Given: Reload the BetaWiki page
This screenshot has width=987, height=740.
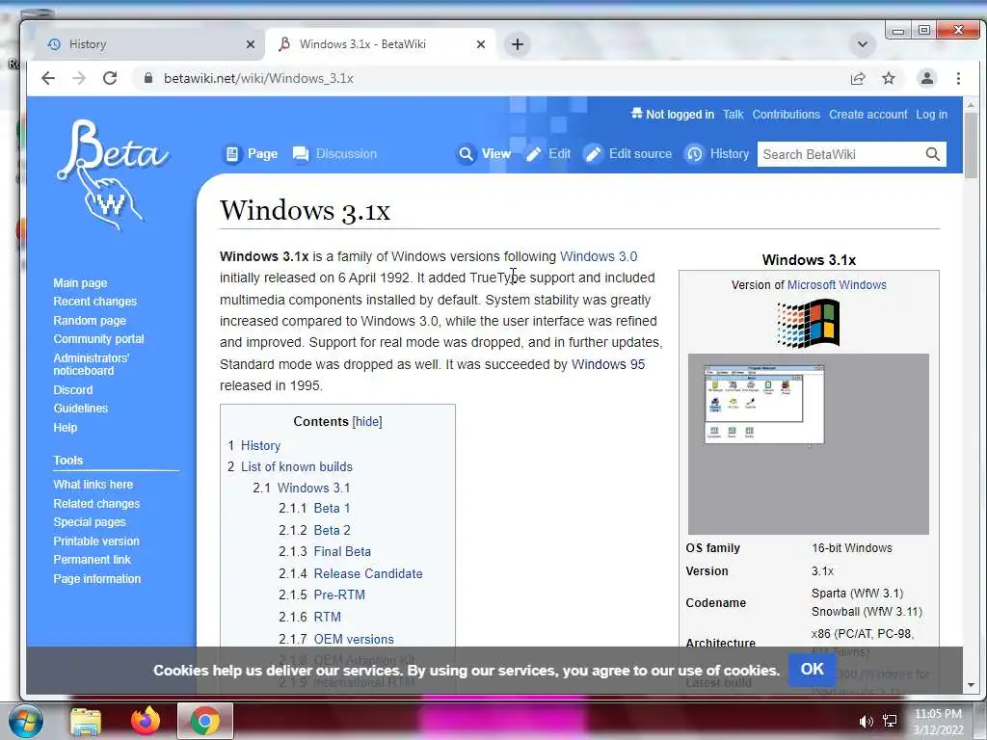Looking at the screenshot, I should (x=110, y=78).
